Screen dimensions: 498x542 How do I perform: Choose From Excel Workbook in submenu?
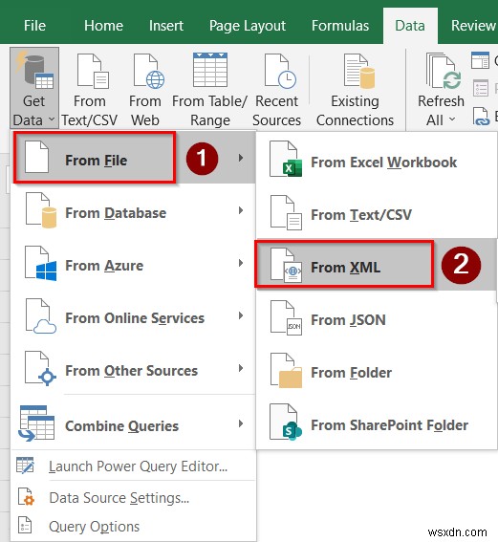click(377, 160)
